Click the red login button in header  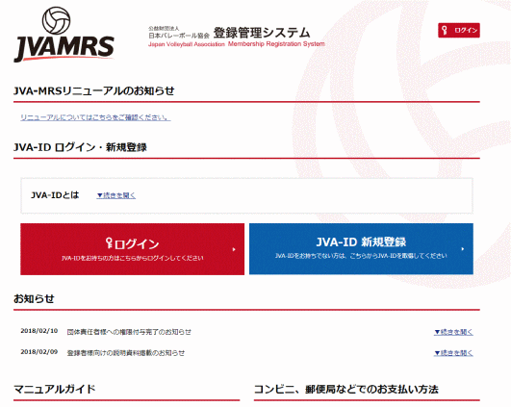point(459,30)
